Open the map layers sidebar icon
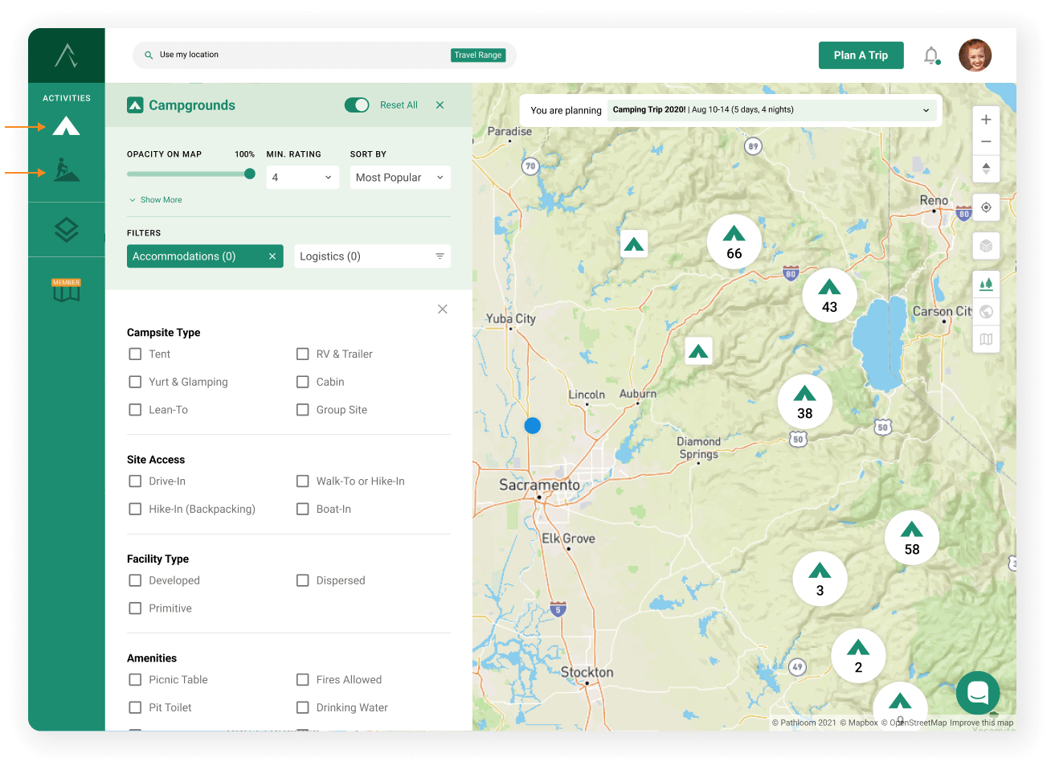This screenshot has width=1055, height=770. click(x=66, y=230)
